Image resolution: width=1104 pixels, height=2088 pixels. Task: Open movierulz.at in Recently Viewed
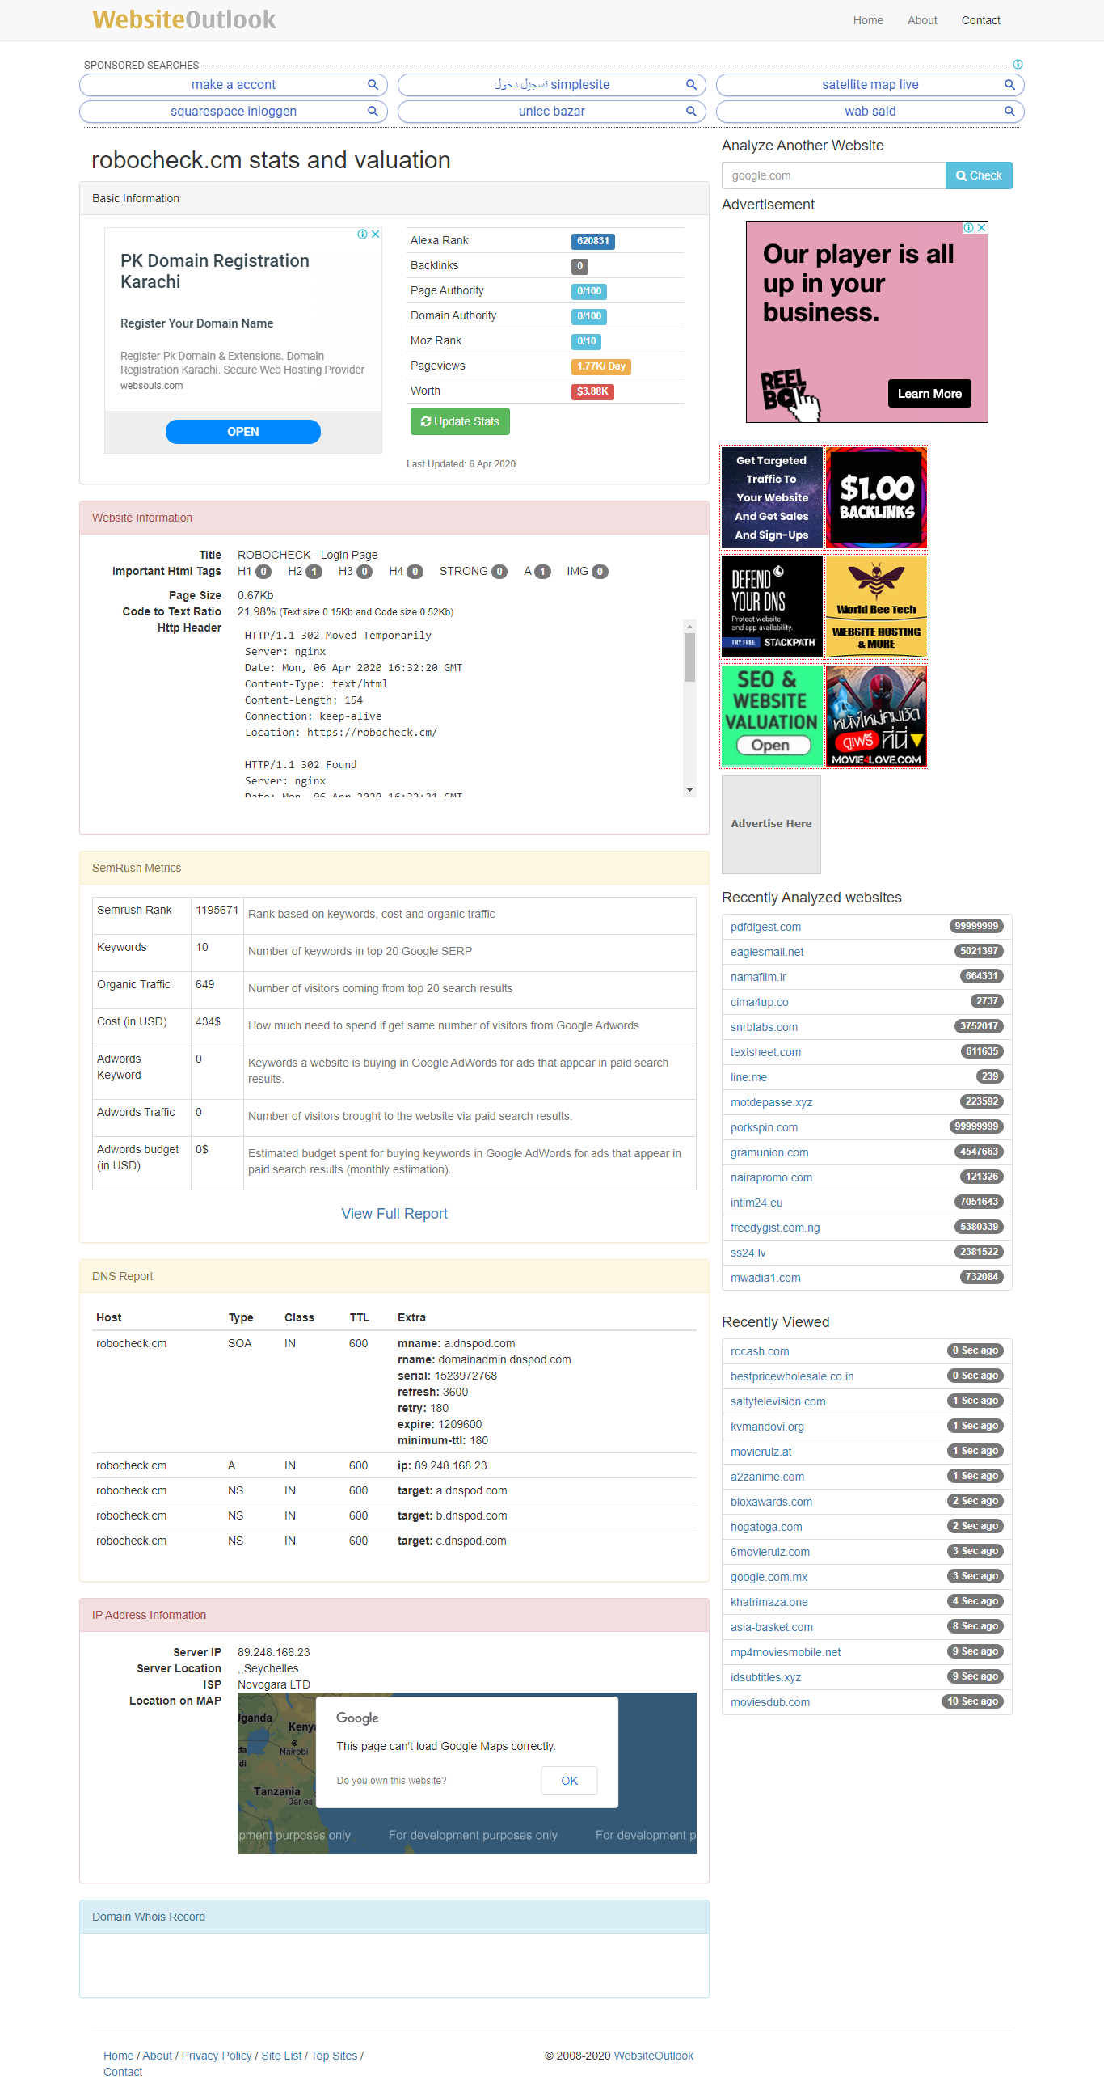[x=761, y=1452]
